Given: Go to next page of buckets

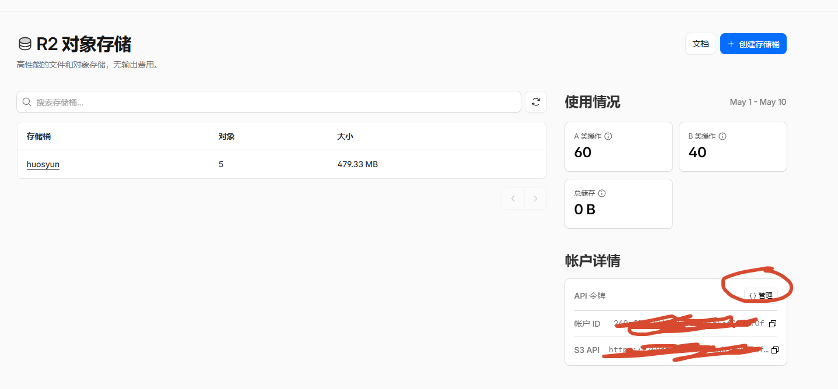Looking at the screenshot, I should [535, 199].
